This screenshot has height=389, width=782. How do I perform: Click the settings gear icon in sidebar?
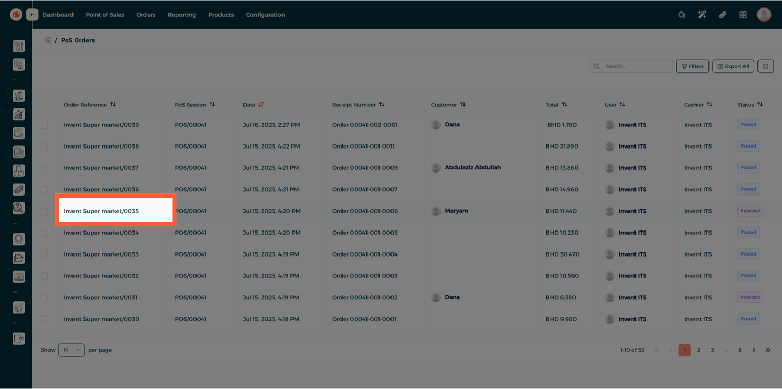(19, 308)
